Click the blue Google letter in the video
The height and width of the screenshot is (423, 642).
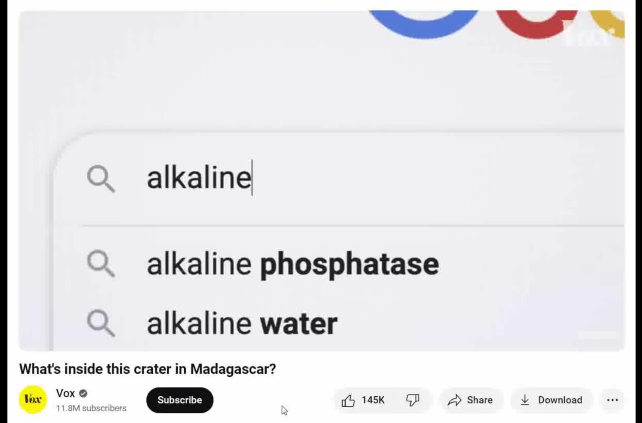click(x=424, y=24)
